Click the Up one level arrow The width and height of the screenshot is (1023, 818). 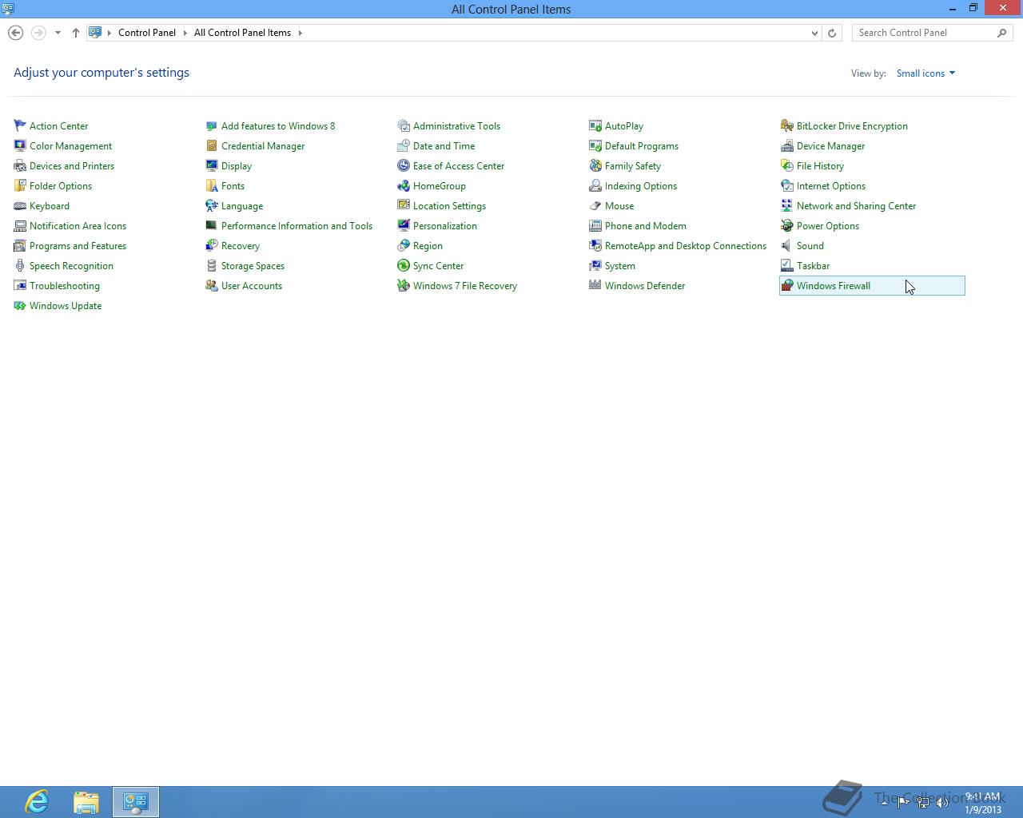coord(76,33)
